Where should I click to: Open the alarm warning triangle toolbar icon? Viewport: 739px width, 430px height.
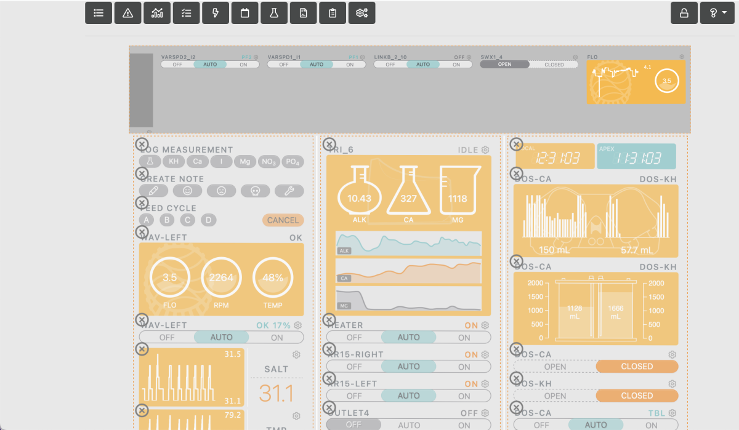(x=127, y=13)
